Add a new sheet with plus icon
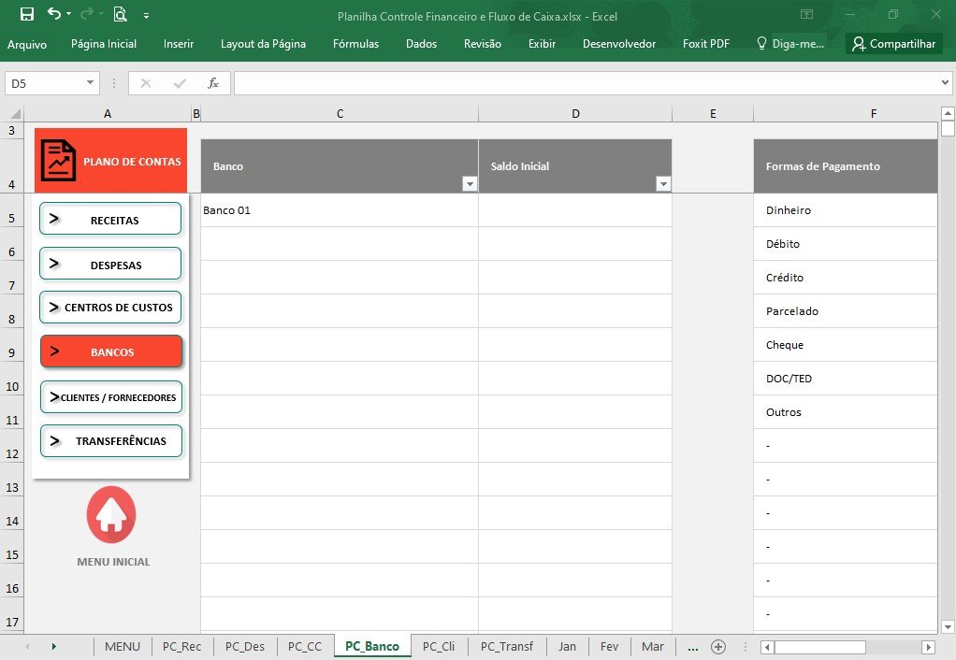 coord(718,647)
